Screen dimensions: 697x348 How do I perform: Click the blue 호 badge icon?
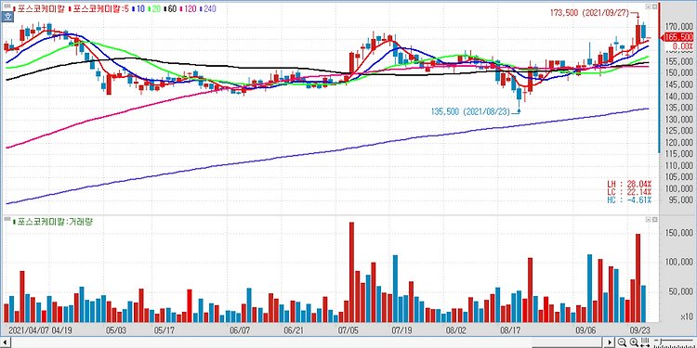[7, 17]
